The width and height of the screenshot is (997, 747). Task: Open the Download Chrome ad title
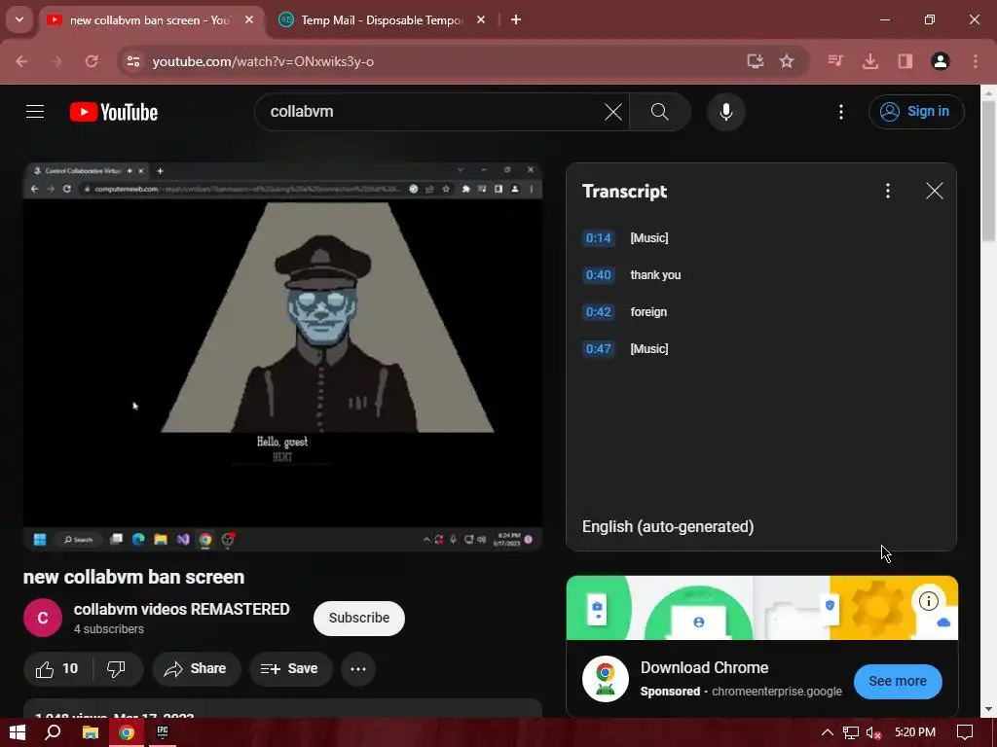click(704, 667)
